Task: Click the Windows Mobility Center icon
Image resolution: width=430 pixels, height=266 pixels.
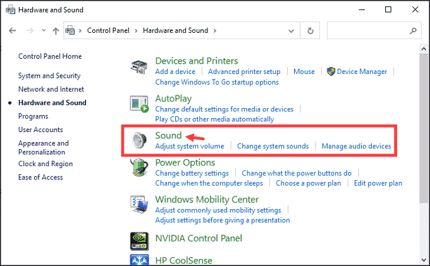Action: pyautogui.click(x=139, y=204)
